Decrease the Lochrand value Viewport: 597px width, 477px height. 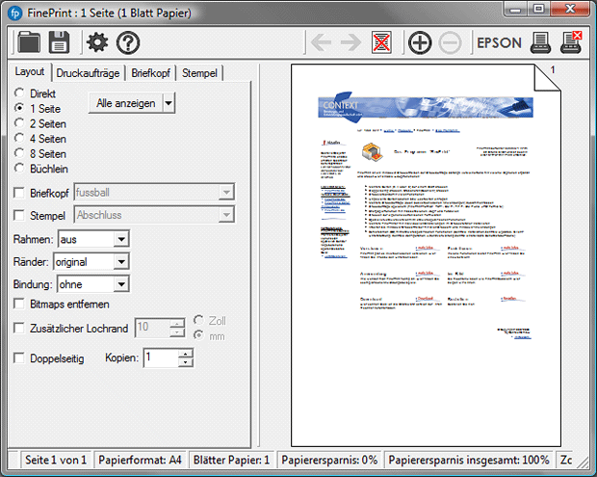177,332
